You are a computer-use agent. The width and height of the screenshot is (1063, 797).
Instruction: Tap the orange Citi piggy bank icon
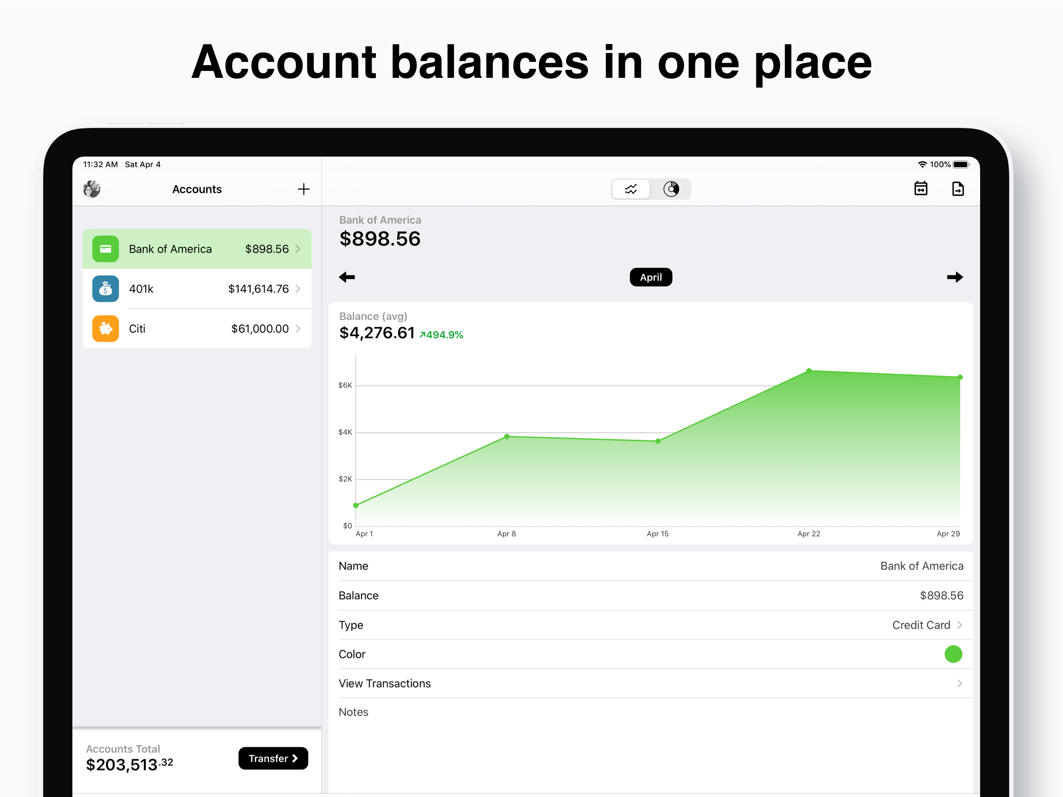[x=105, y=329]
